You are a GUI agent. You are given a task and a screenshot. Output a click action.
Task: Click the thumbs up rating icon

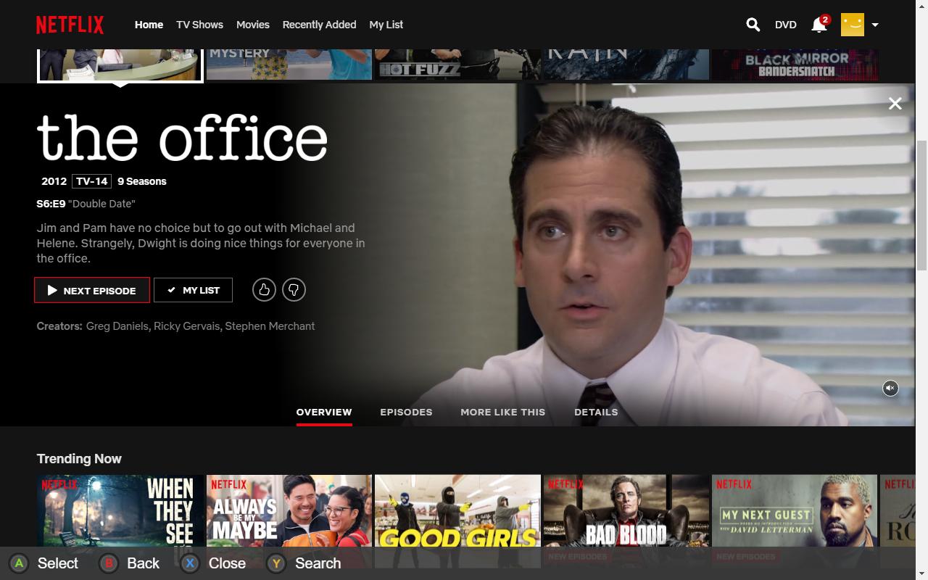pos(264,290)
